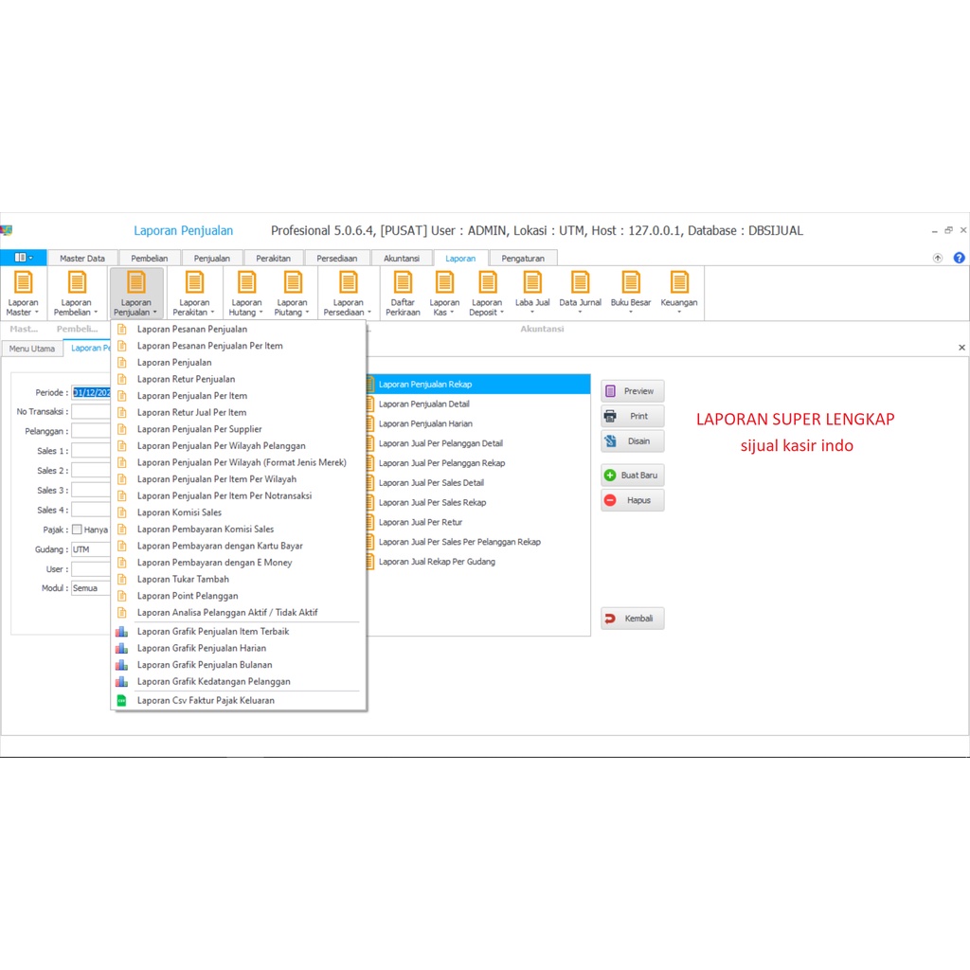Switch to the Master Data ribbon tab
This screenshot has width=970, height=970.
point(82,258)
